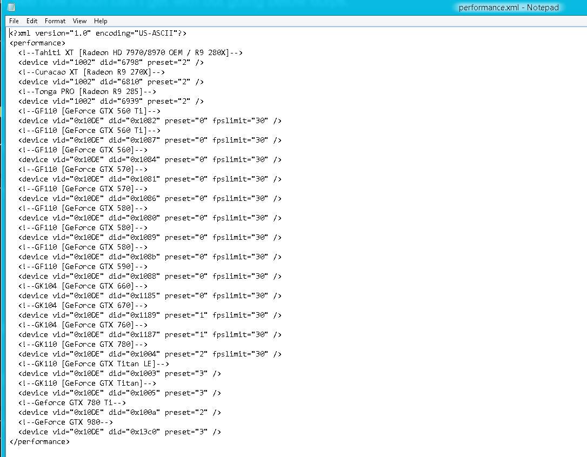The height and width of the screenshot is (457, 587).
Task: Click the closing </performance> tag line
Action: pyautogui.click(x=39, y=442)
